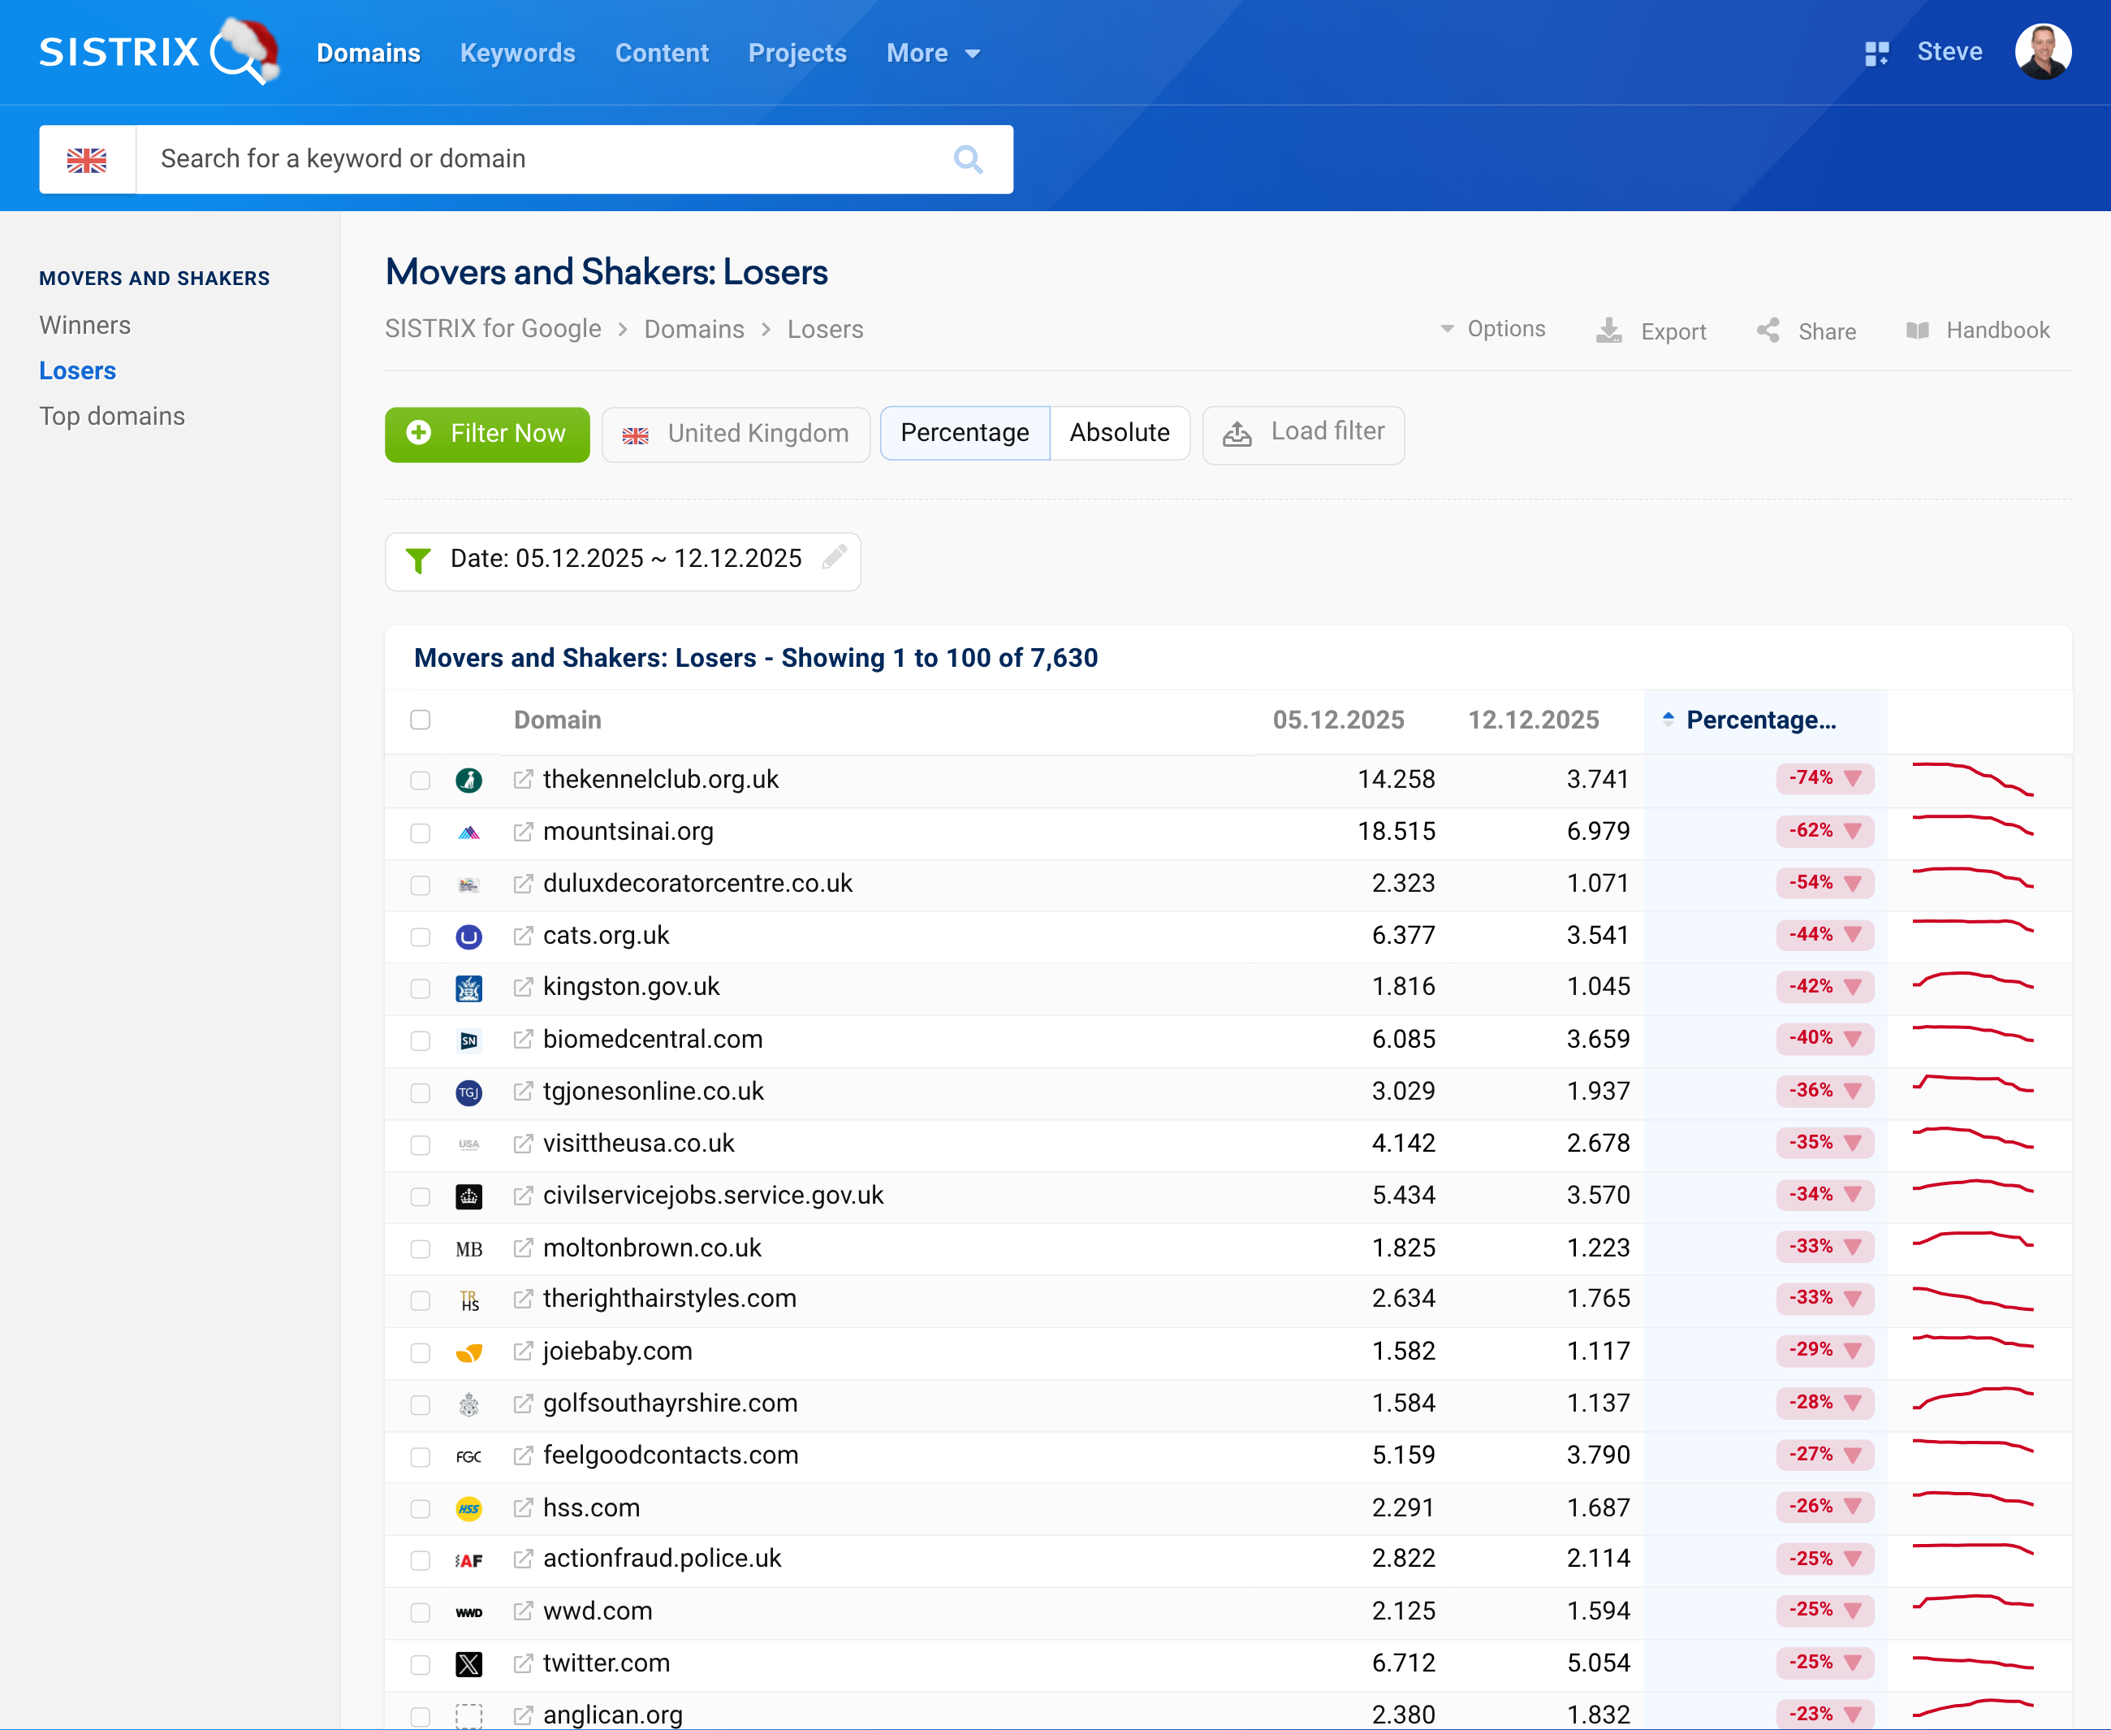Click the search magnifier icon
2111x1730 pixels.
pos(967,159)
